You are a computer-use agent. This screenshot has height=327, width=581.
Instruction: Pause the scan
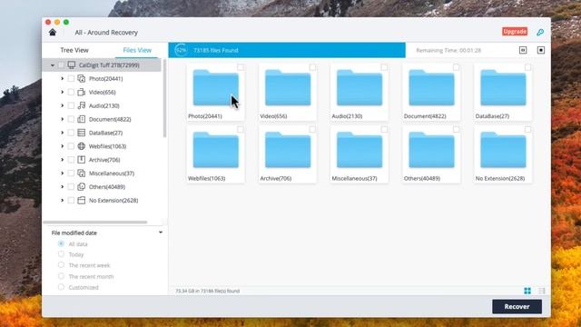tap(523, 50)
